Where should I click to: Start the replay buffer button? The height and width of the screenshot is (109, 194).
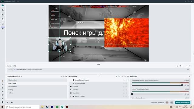(172, 103)
